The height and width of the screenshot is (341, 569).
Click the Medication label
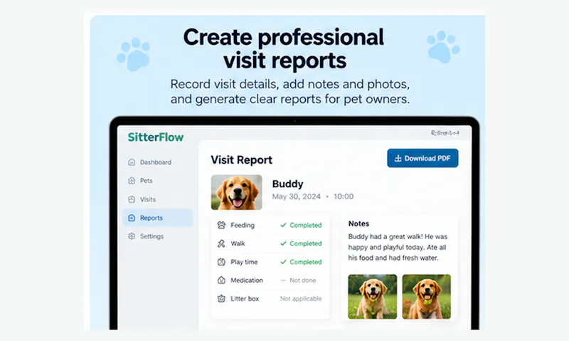[x=247, y=280]
